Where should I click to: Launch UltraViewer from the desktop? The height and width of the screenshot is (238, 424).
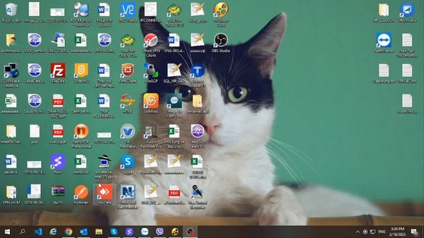point(407,13)
